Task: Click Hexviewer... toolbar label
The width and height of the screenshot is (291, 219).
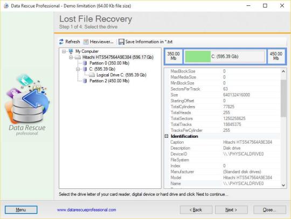Action: pyautogui.click(x=101, y=41)
